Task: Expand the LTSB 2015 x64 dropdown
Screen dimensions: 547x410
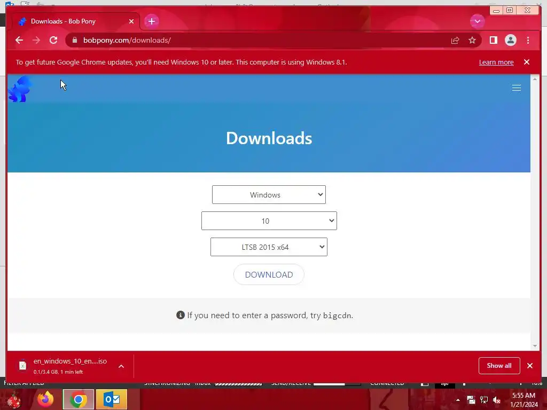Action: pos(269,247)
